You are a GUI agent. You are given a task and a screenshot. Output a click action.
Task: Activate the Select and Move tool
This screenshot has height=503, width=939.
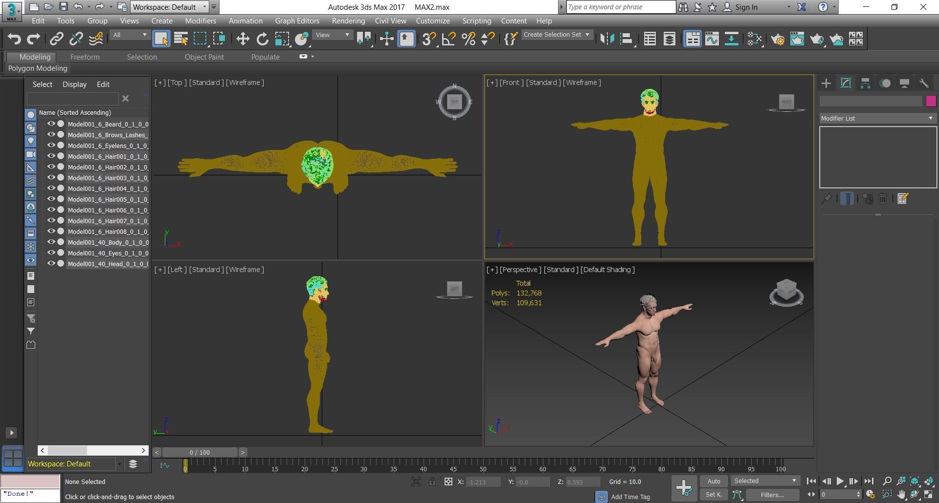point(243,39)
